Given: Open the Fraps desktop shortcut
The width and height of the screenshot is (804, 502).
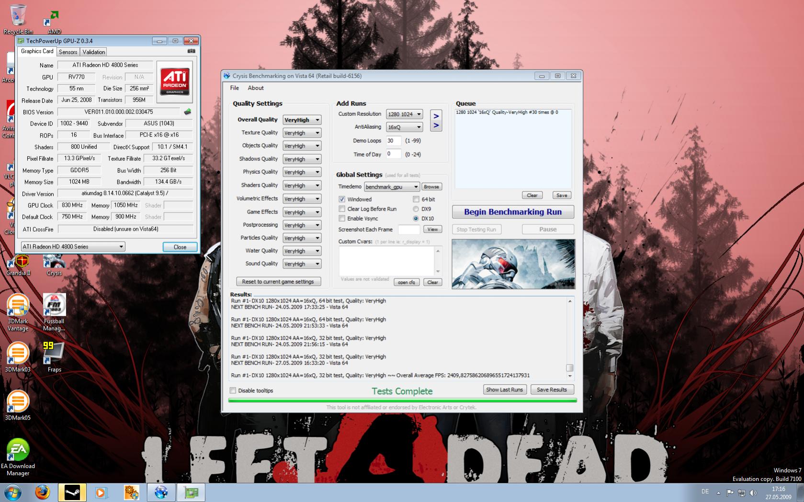Looking at the screenshot, I should 54,357.
